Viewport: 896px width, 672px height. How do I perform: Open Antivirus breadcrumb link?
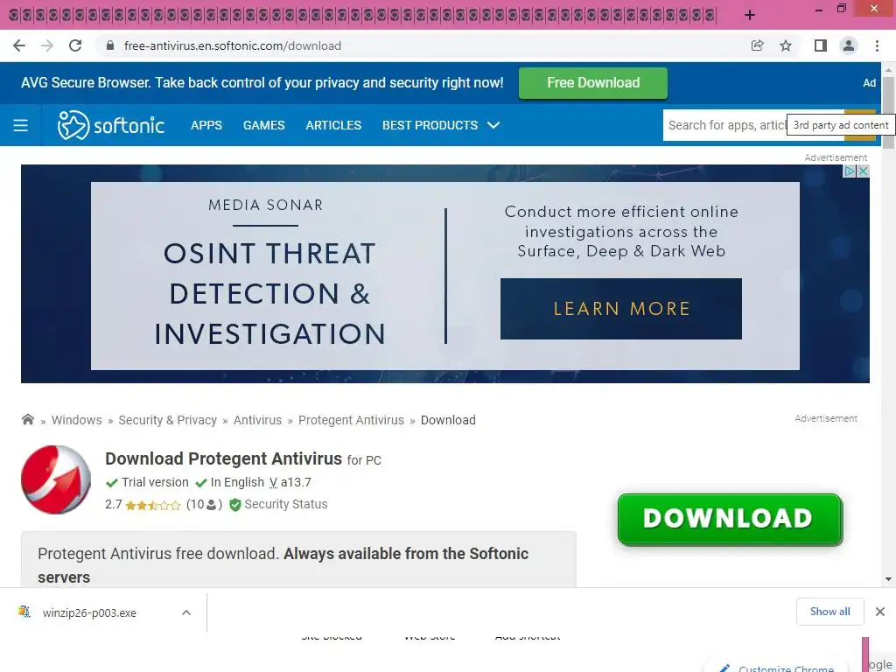pos(258,420)
